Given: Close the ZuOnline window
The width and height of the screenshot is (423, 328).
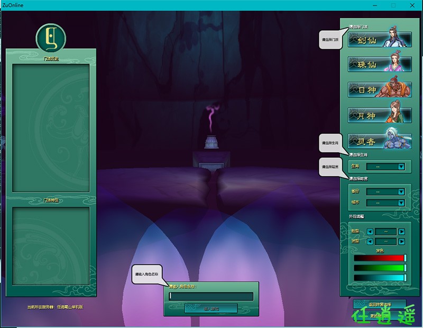Looking at the screenshot, I should pos(412,5).
